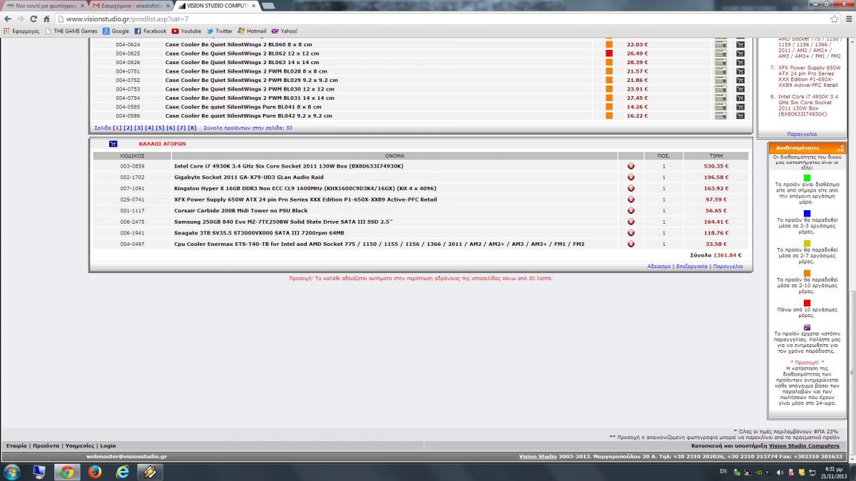Open details icon for SilentWings 2 BL062
Viewport: 856px width, 481px height.
click(x=720, y=53)
